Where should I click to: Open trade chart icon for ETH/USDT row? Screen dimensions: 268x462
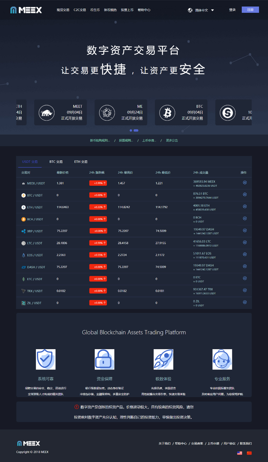(245, 206)
